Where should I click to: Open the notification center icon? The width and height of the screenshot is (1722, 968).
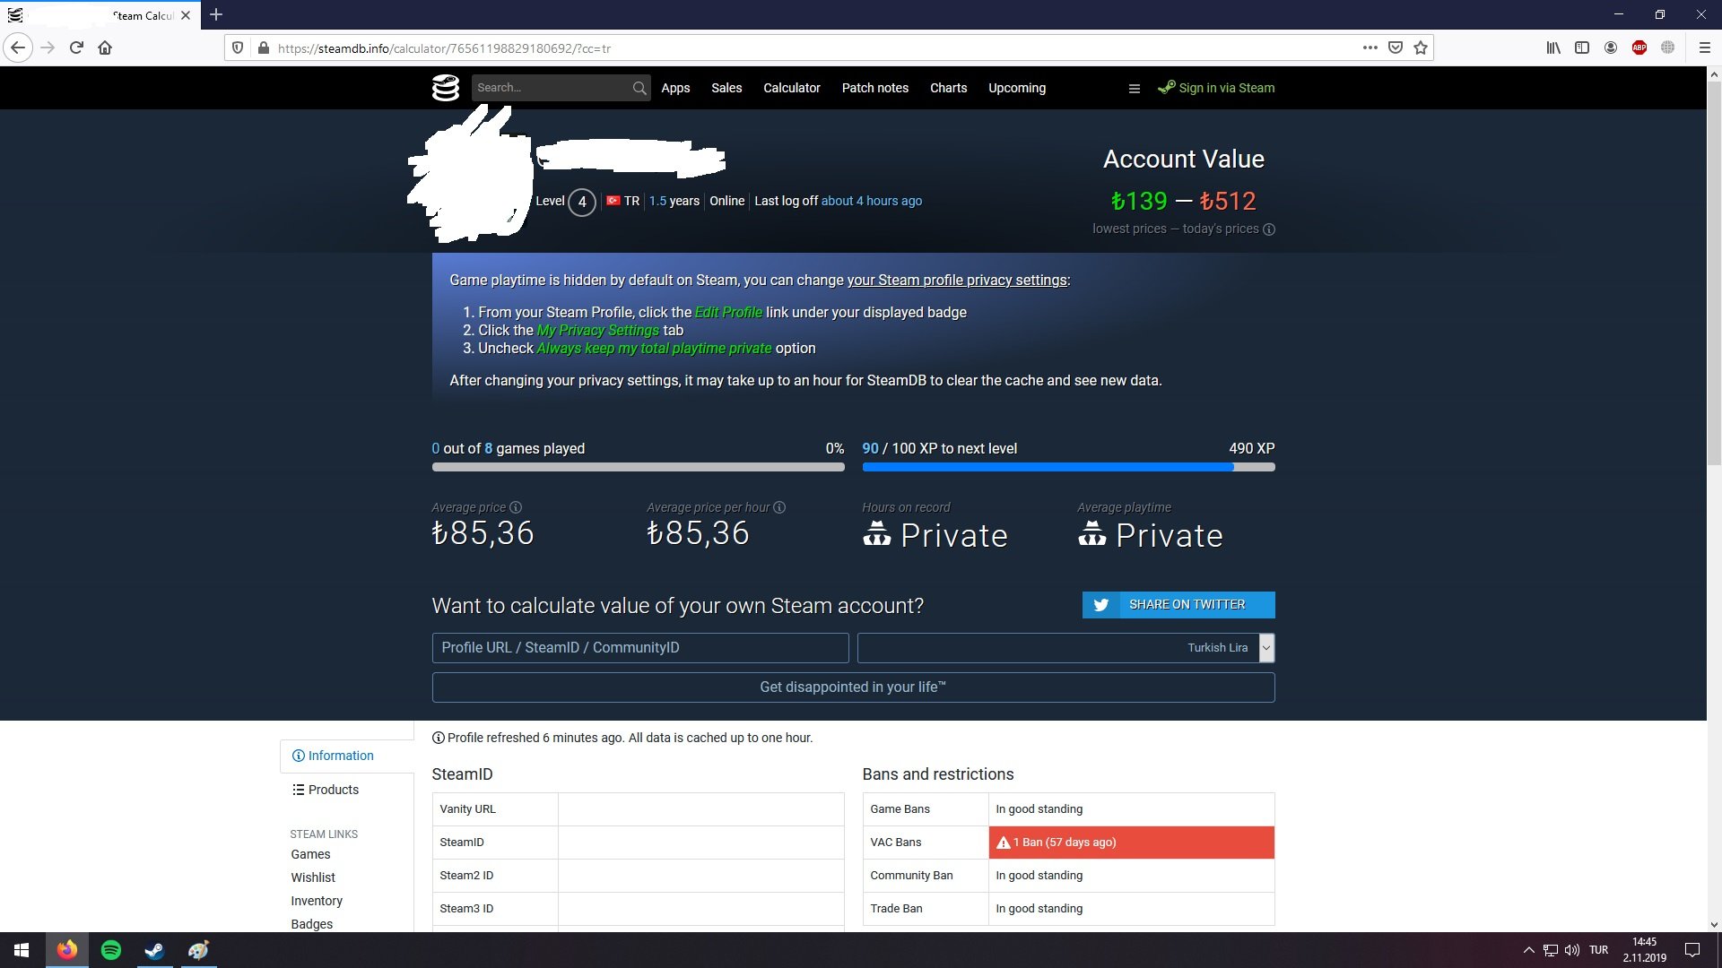coord(1692,950)
